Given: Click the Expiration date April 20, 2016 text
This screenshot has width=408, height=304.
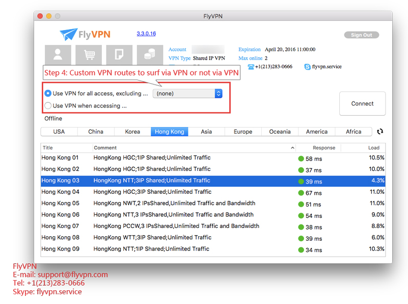Looking at the screenshot, I should [290, 49].
